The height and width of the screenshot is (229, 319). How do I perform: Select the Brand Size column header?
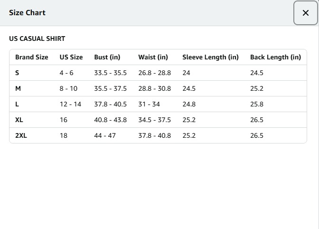32,57
